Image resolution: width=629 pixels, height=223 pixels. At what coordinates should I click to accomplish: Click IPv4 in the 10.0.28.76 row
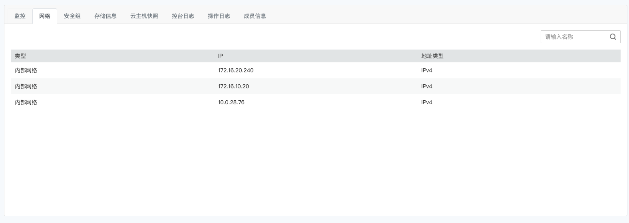click(x=427, y=102)
